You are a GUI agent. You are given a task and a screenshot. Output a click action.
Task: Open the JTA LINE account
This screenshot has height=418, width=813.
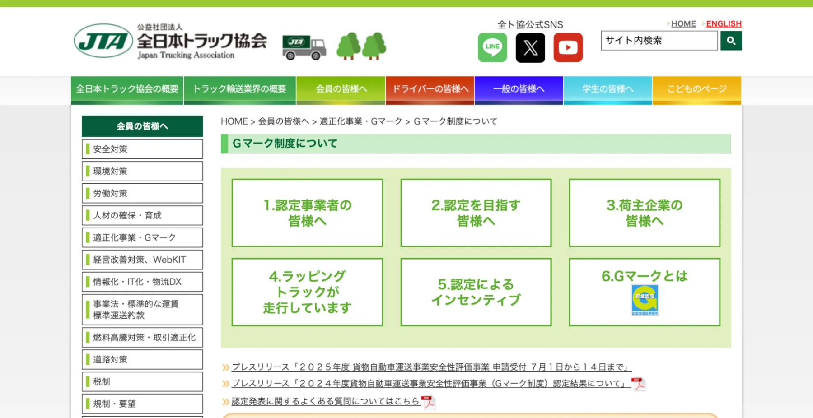(x=492, y=47)
